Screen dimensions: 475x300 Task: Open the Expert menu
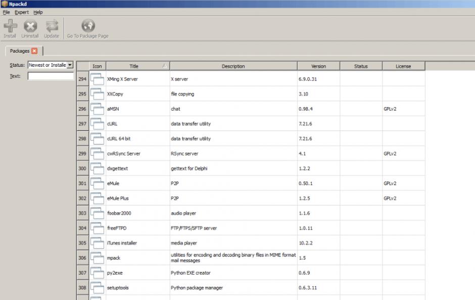22,12
